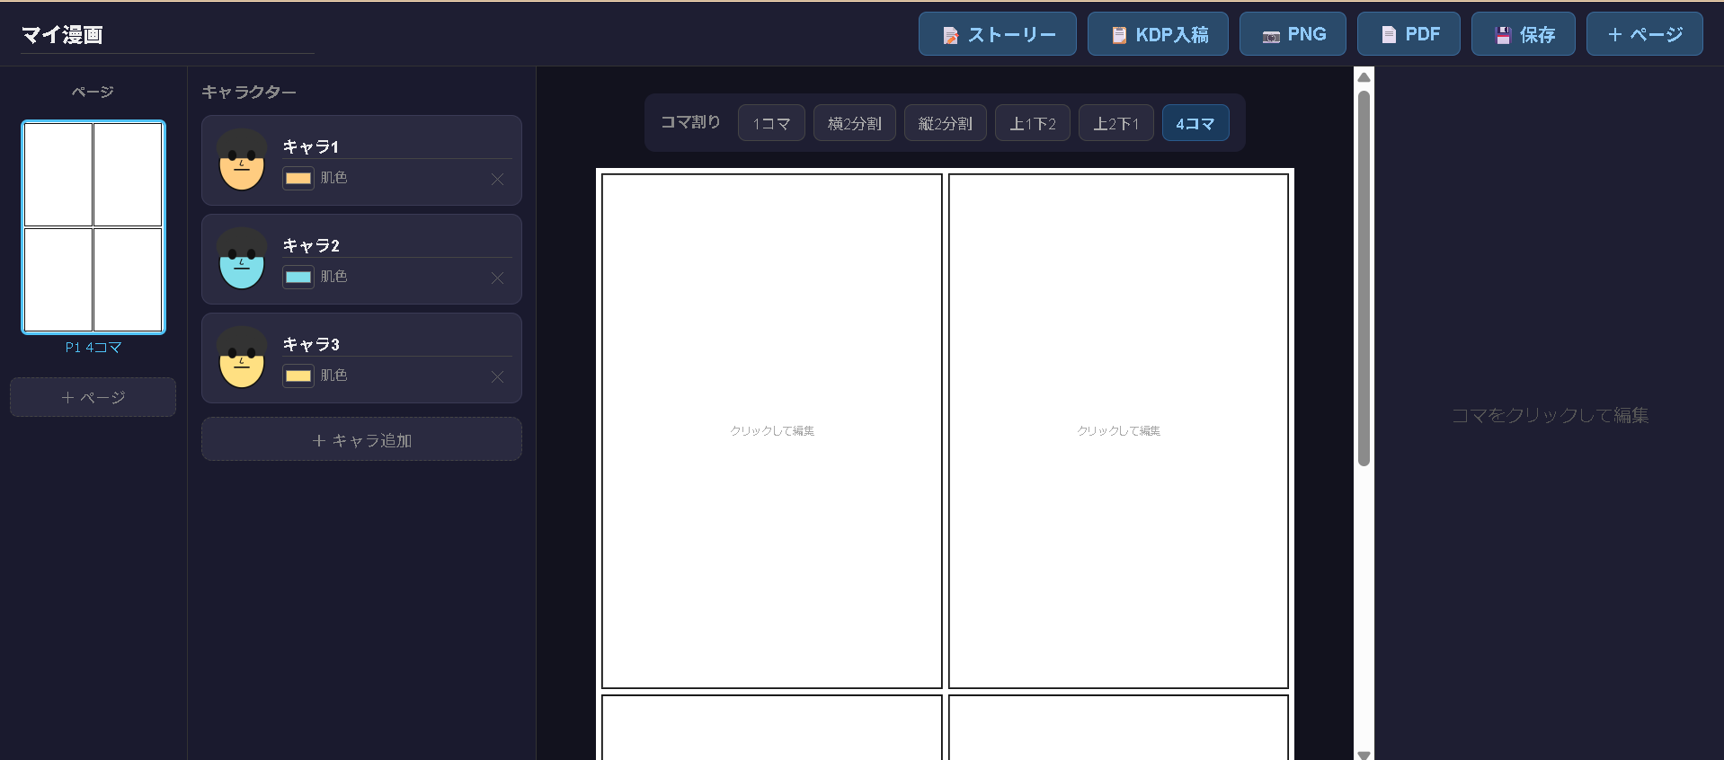Choose the 横2分割 layout
Image resolution: width=1724 pixels, height=760 pixels.
pyautogui.click(x=854, y=123)
